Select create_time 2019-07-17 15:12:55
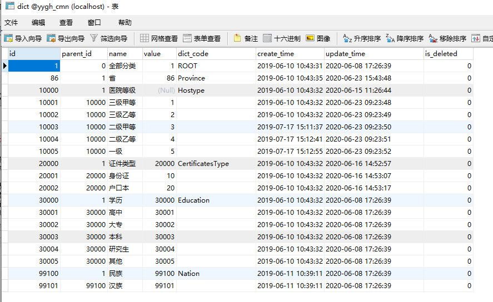493x302 pixels. coord(290,152)
